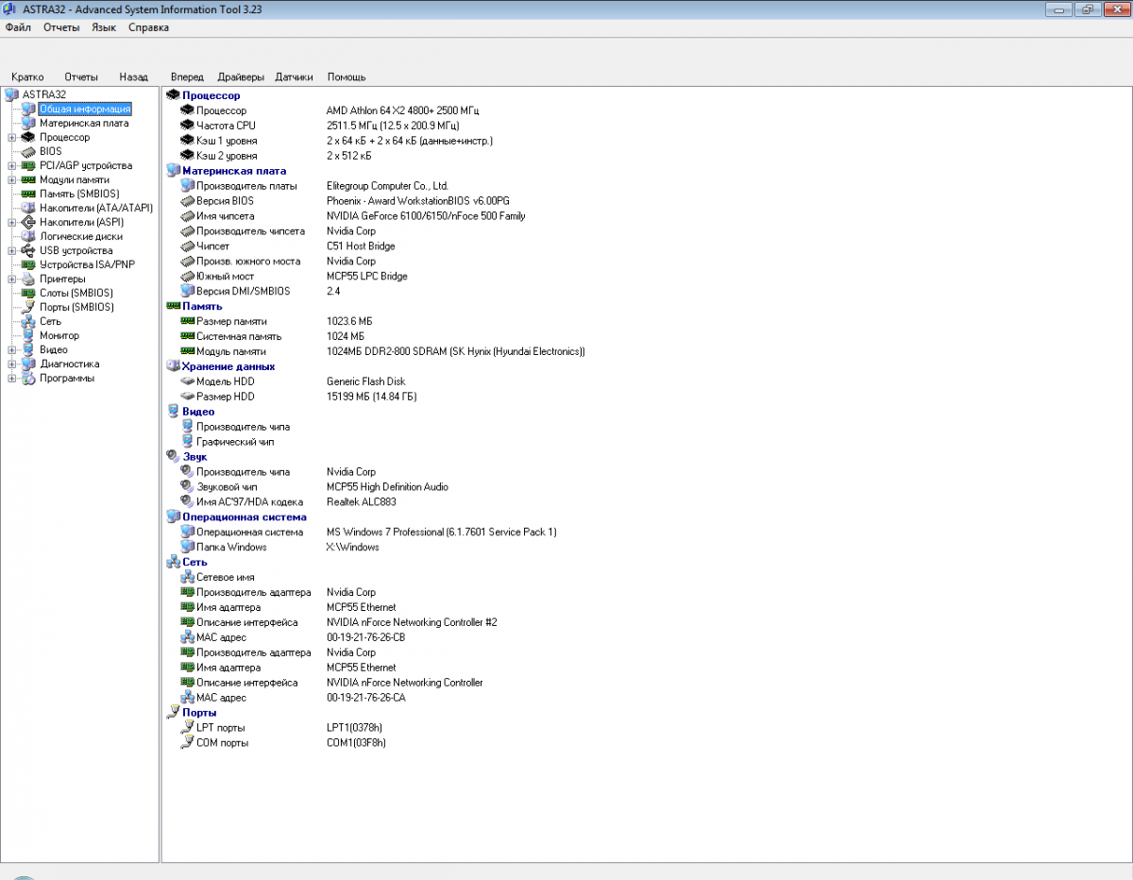Click the icon beside Версия BIOS row
The width and height of the screenshot is (1133, 880).
(187, 201)
